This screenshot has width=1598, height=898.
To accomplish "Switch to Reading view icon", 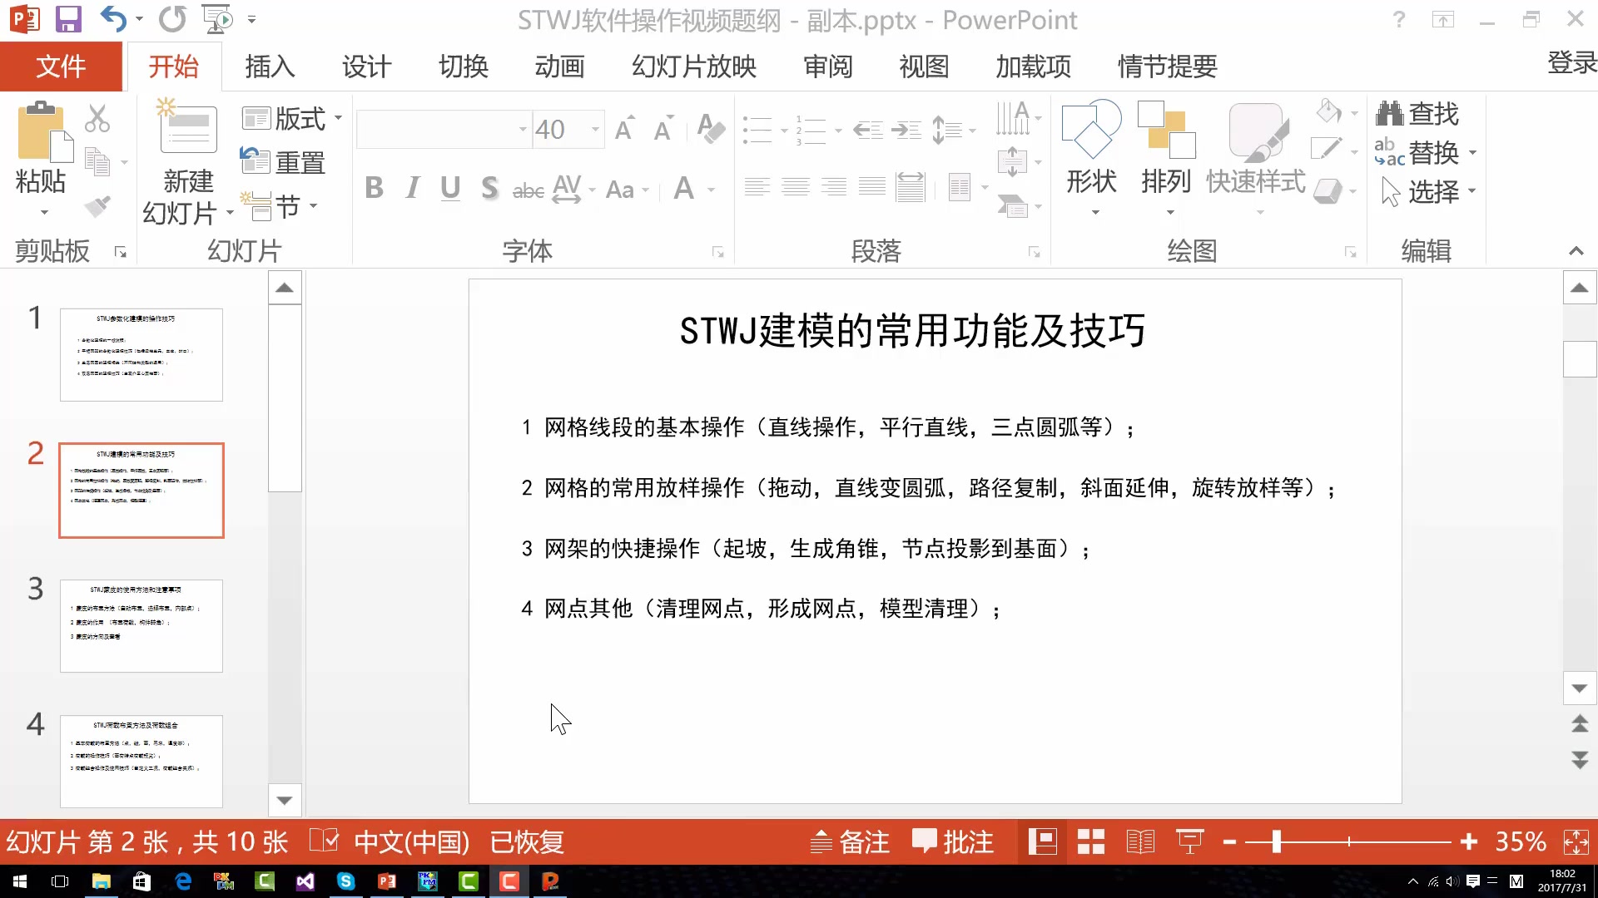I will pyautogui.click(x=1140, y=842).
